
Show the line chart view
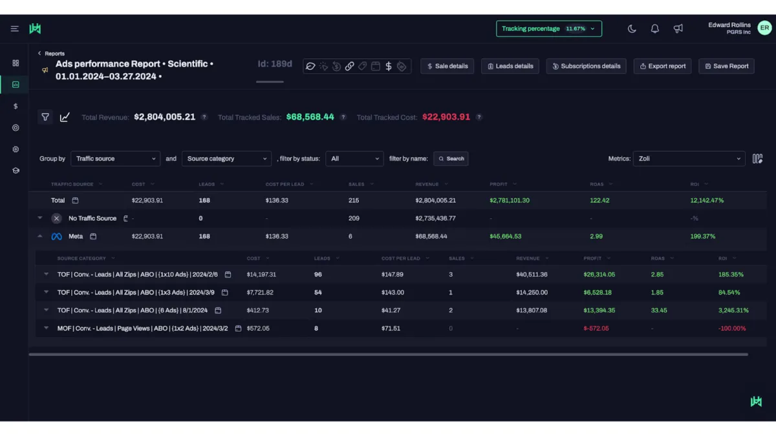(65, 117)
